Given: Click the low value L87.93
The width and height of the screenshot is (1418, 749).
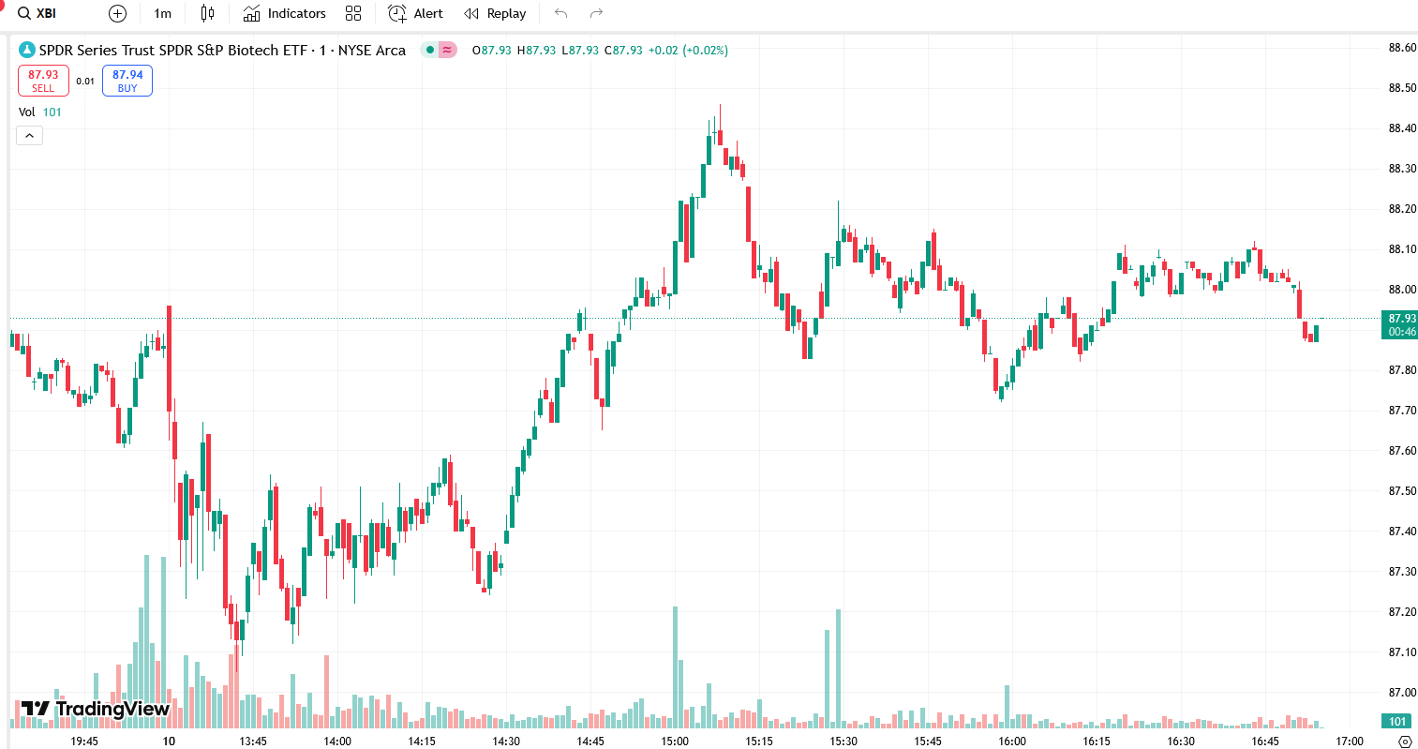Looking at the screenshot, I should tap(580, 50).
